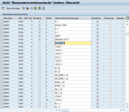Select row selector for rule /BIC/*
The width and height of the screenshot is (129, 112).
point(2,54)
